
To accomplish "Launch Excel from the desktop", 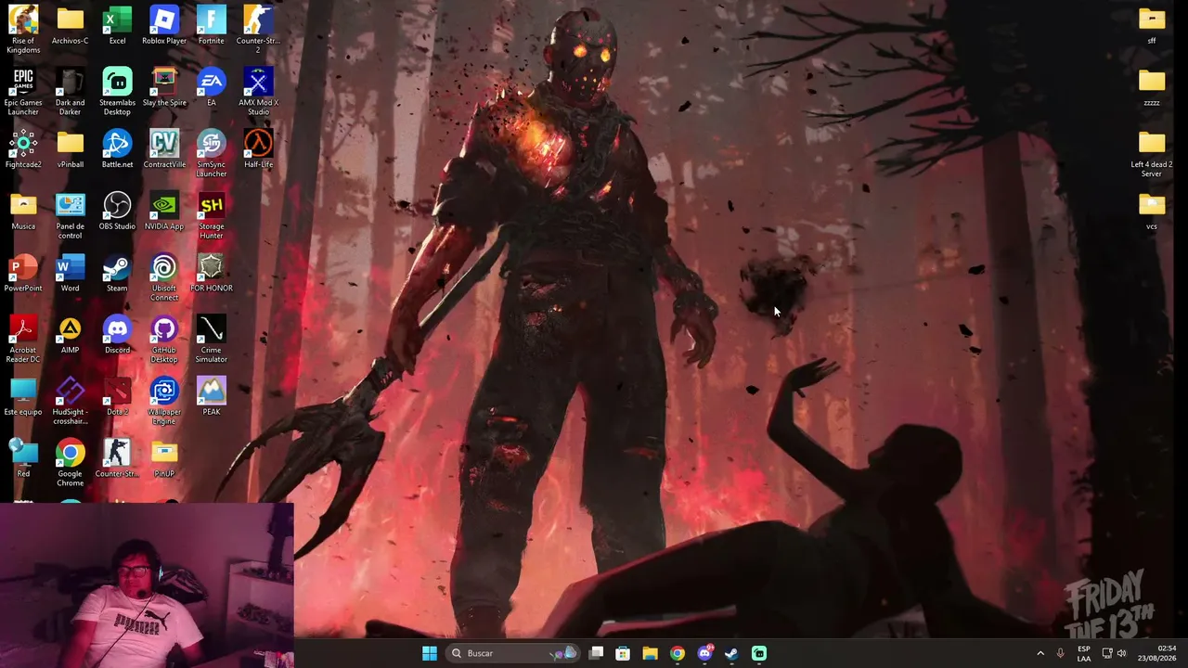I will (117, 25).
